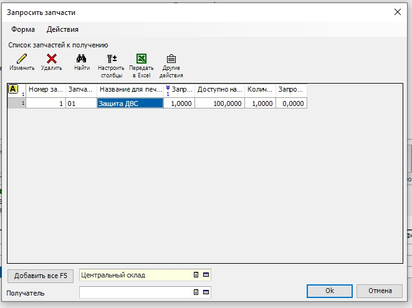
Task: Click the Доступно на column header
Action: pyautogui.click(x=219, y=90)
